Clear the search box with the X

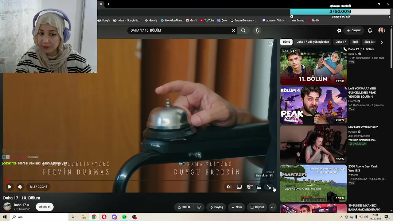pos(233,30)
